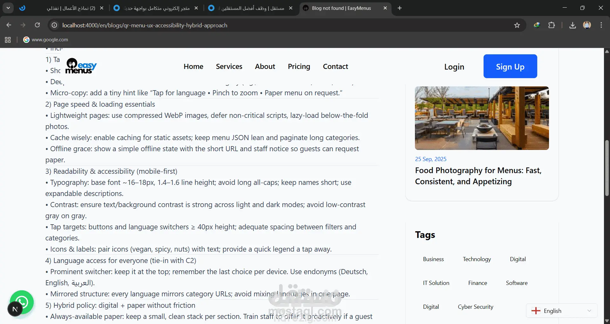Open the Apps grid icon in bookmarks bar
The height and width of the screenshot is (324, 610).
(8, 40)
